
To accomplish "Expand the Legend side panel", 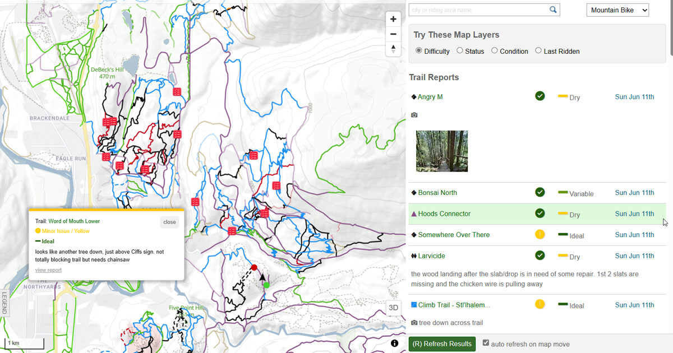I will coord(6,303).
